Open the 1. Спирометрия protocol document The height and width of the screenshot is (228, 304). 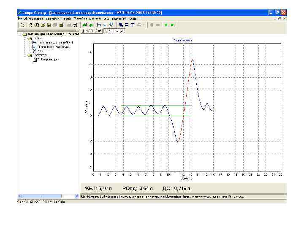(48, 60)
